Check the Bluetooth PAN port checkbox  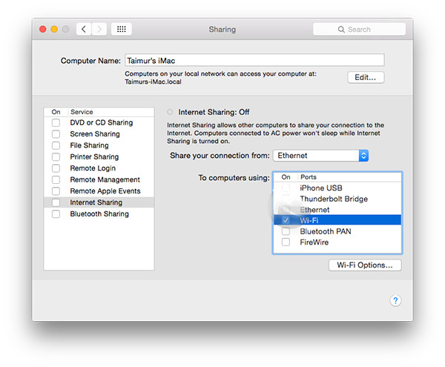tap(286, 231)
